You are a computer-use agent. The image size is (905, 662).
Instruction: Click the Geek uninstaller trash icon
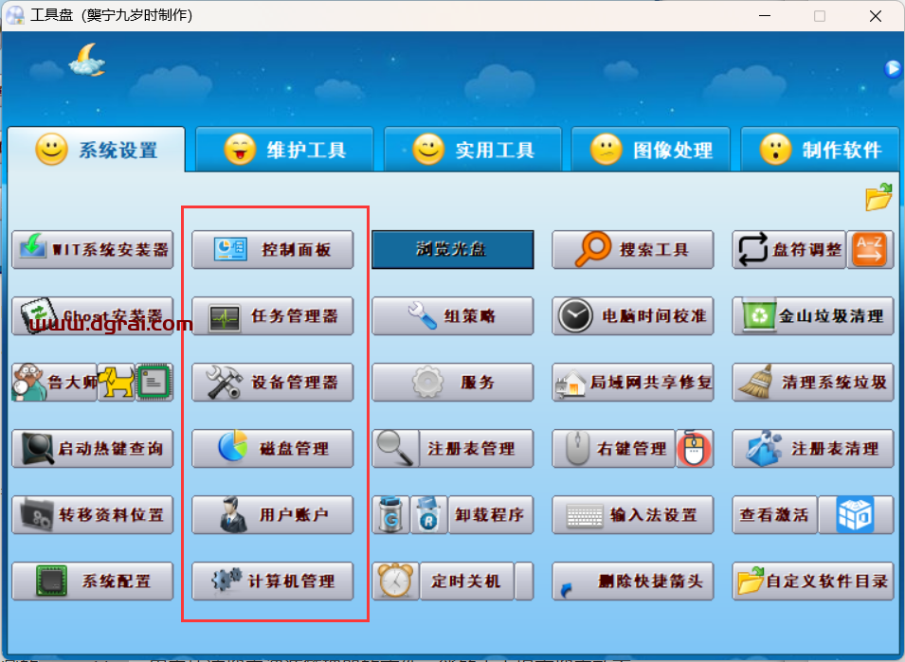[390, 515]
